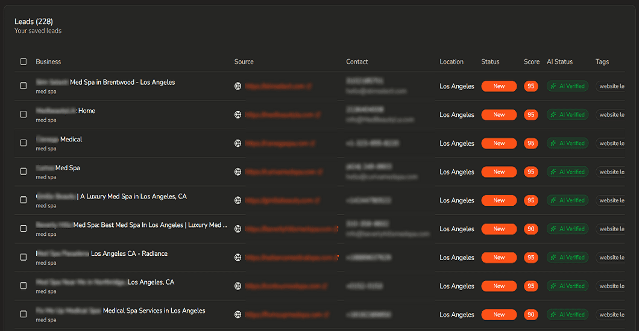Viewport: 639px width, 331px height.
Task: Click the globe icon in the Luxury Med Spa row
Action: point(238,200)
